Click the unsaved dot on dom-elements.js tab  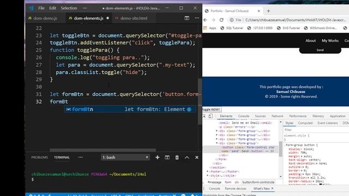(108, 18)
